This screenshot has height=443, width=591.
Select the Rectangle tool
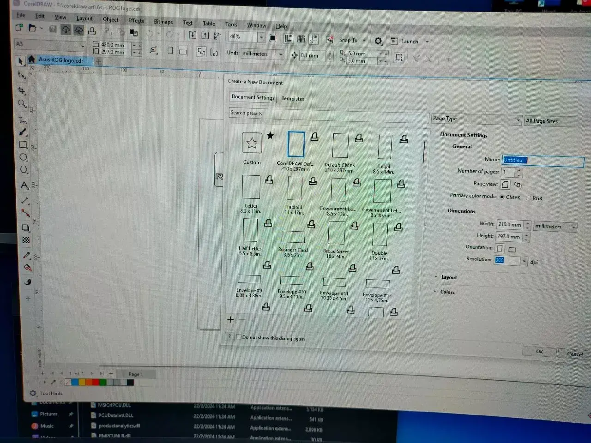(x=23, y=144)
